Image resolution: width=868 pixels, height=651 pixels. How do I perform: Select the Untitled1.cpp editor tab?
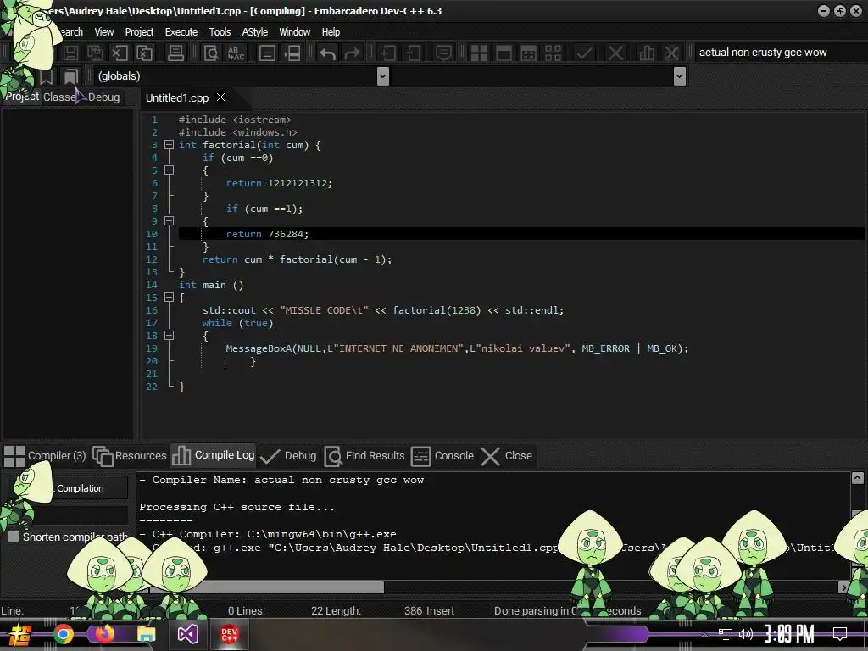(177, 98)
